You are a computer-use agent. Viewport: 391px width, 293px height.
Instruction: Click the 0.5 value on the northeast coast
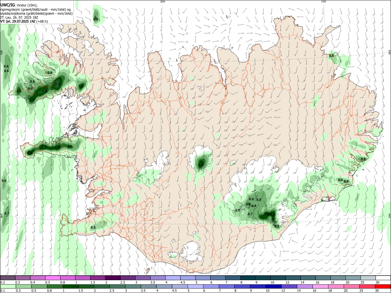pos(331,56)
